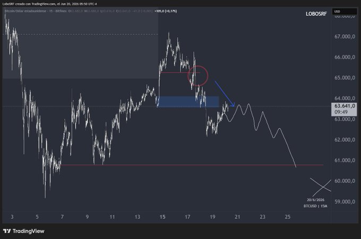This screenshot has height=239, width=361.
Task: Click the 60.000,0 price axis label
Action: pos(345,181)
